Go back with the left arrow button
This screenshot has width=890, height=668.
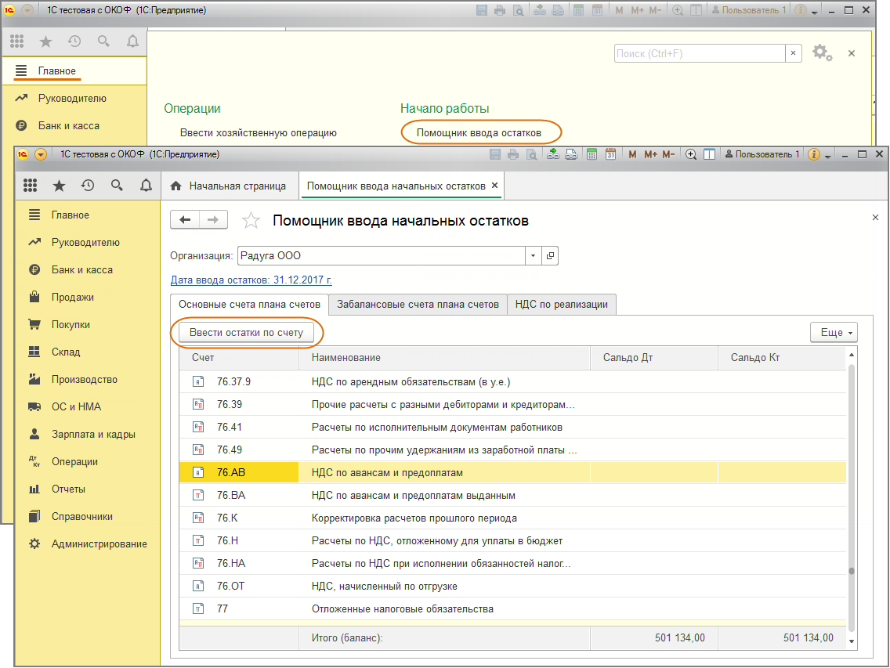point(185,220)
